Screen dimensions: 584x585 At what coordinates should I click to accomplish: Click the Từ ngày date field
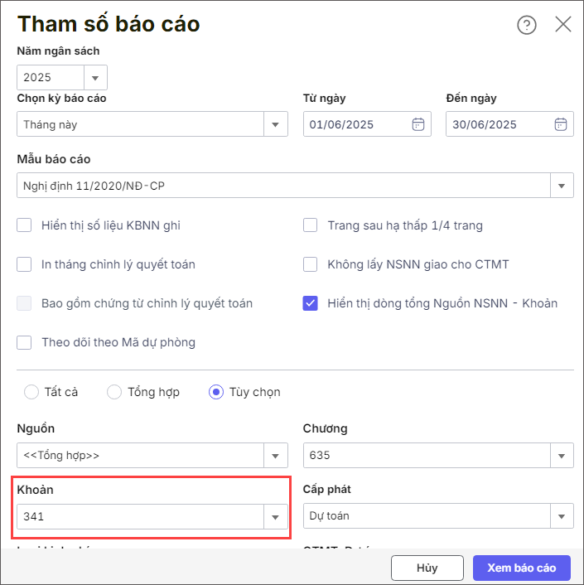click(x=356, y=125)
